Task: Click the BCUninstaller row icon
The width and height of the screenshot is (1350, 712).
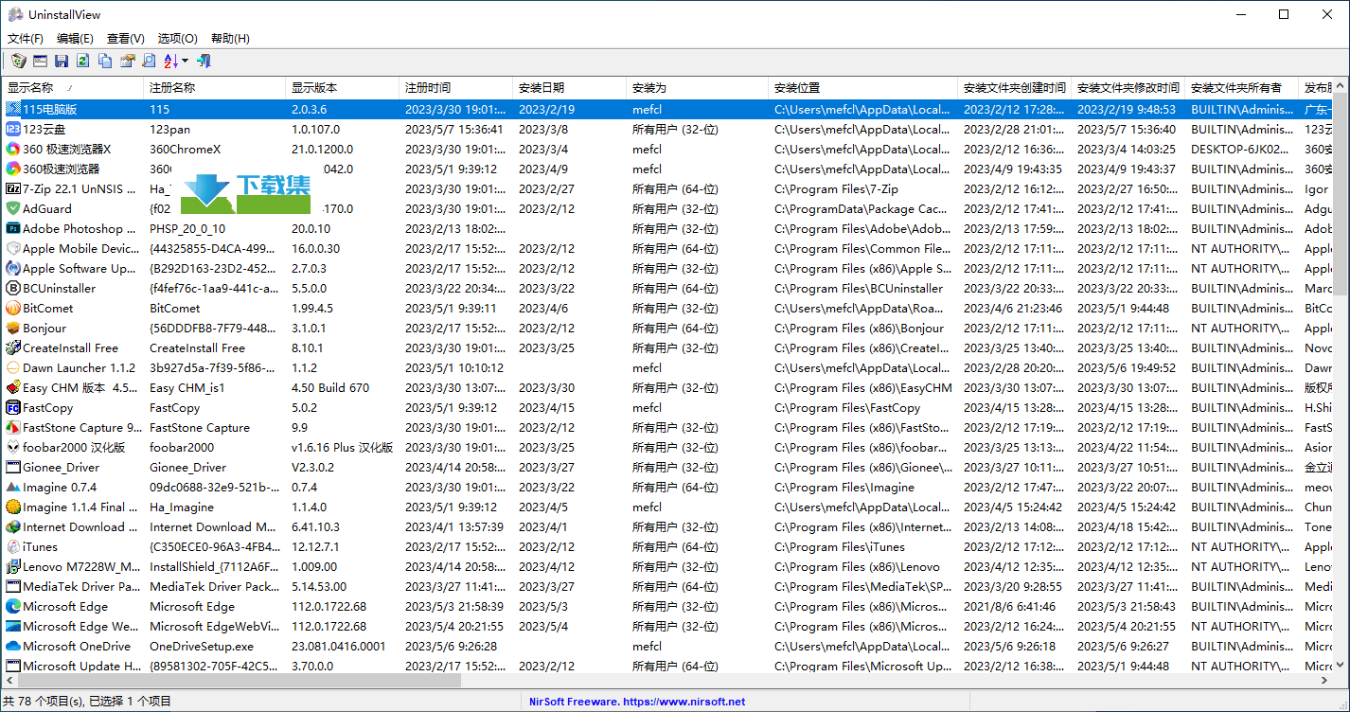Action: (x=13, y=288)
